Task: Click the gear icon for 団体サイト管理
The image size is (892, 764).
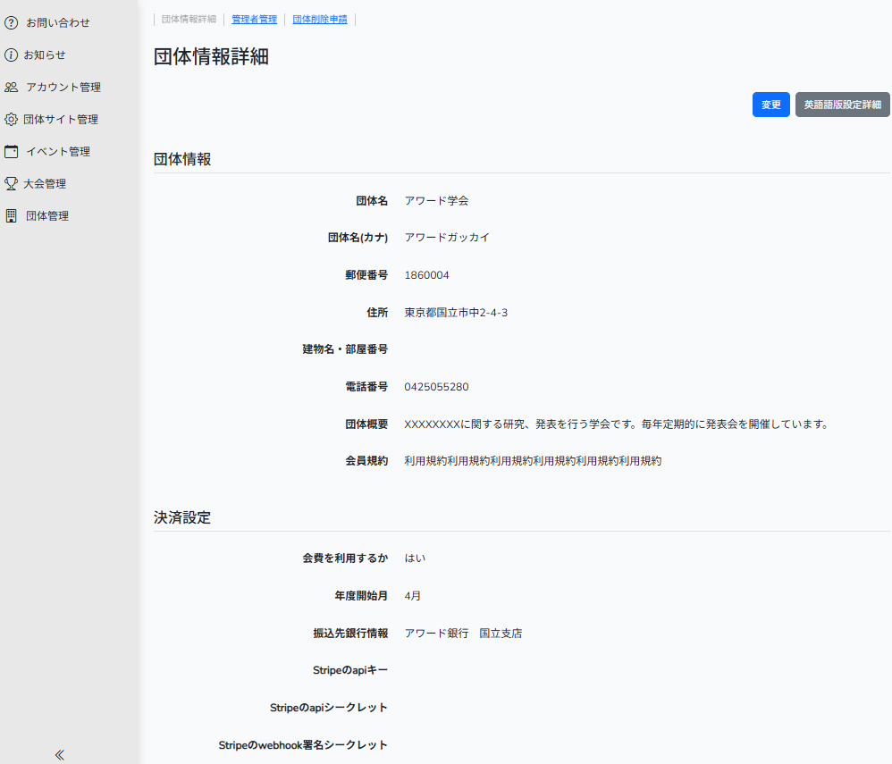Action: pos(12,119)
